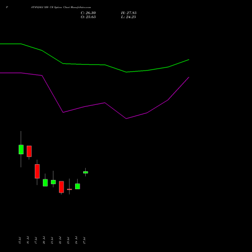
Task: Select the first green candlestick with the long wicks
Action: 21,149
